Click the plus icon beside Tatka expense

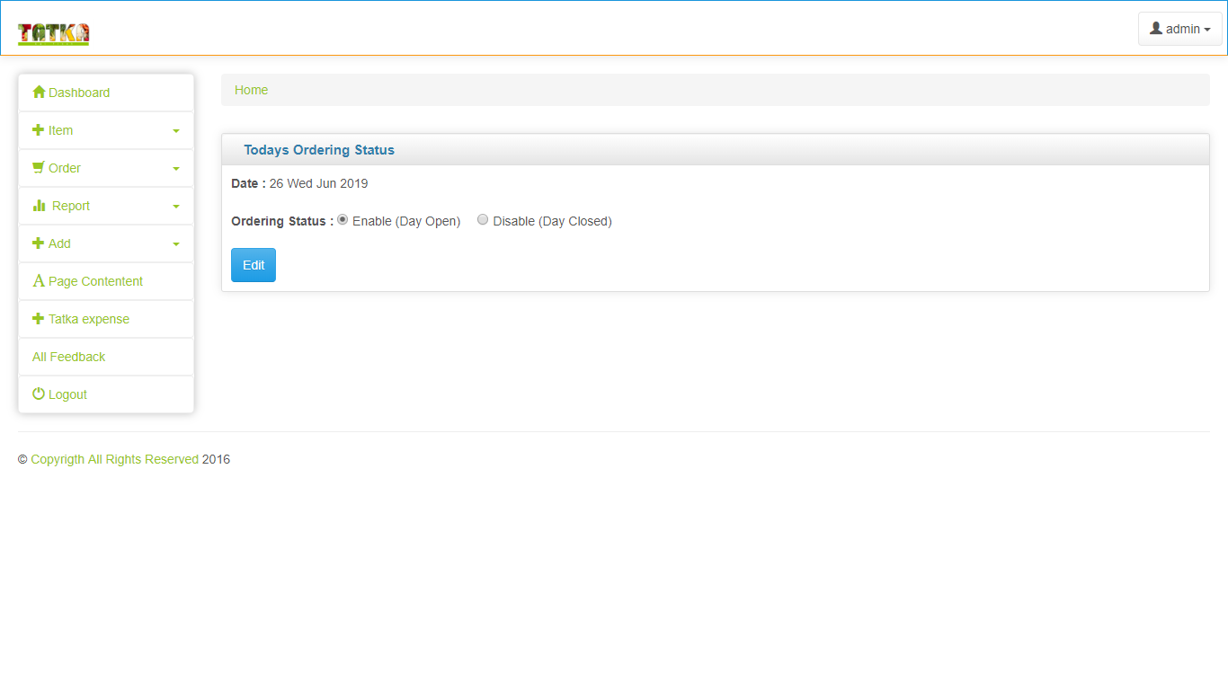pyautogui.click(x=39, y=319)
